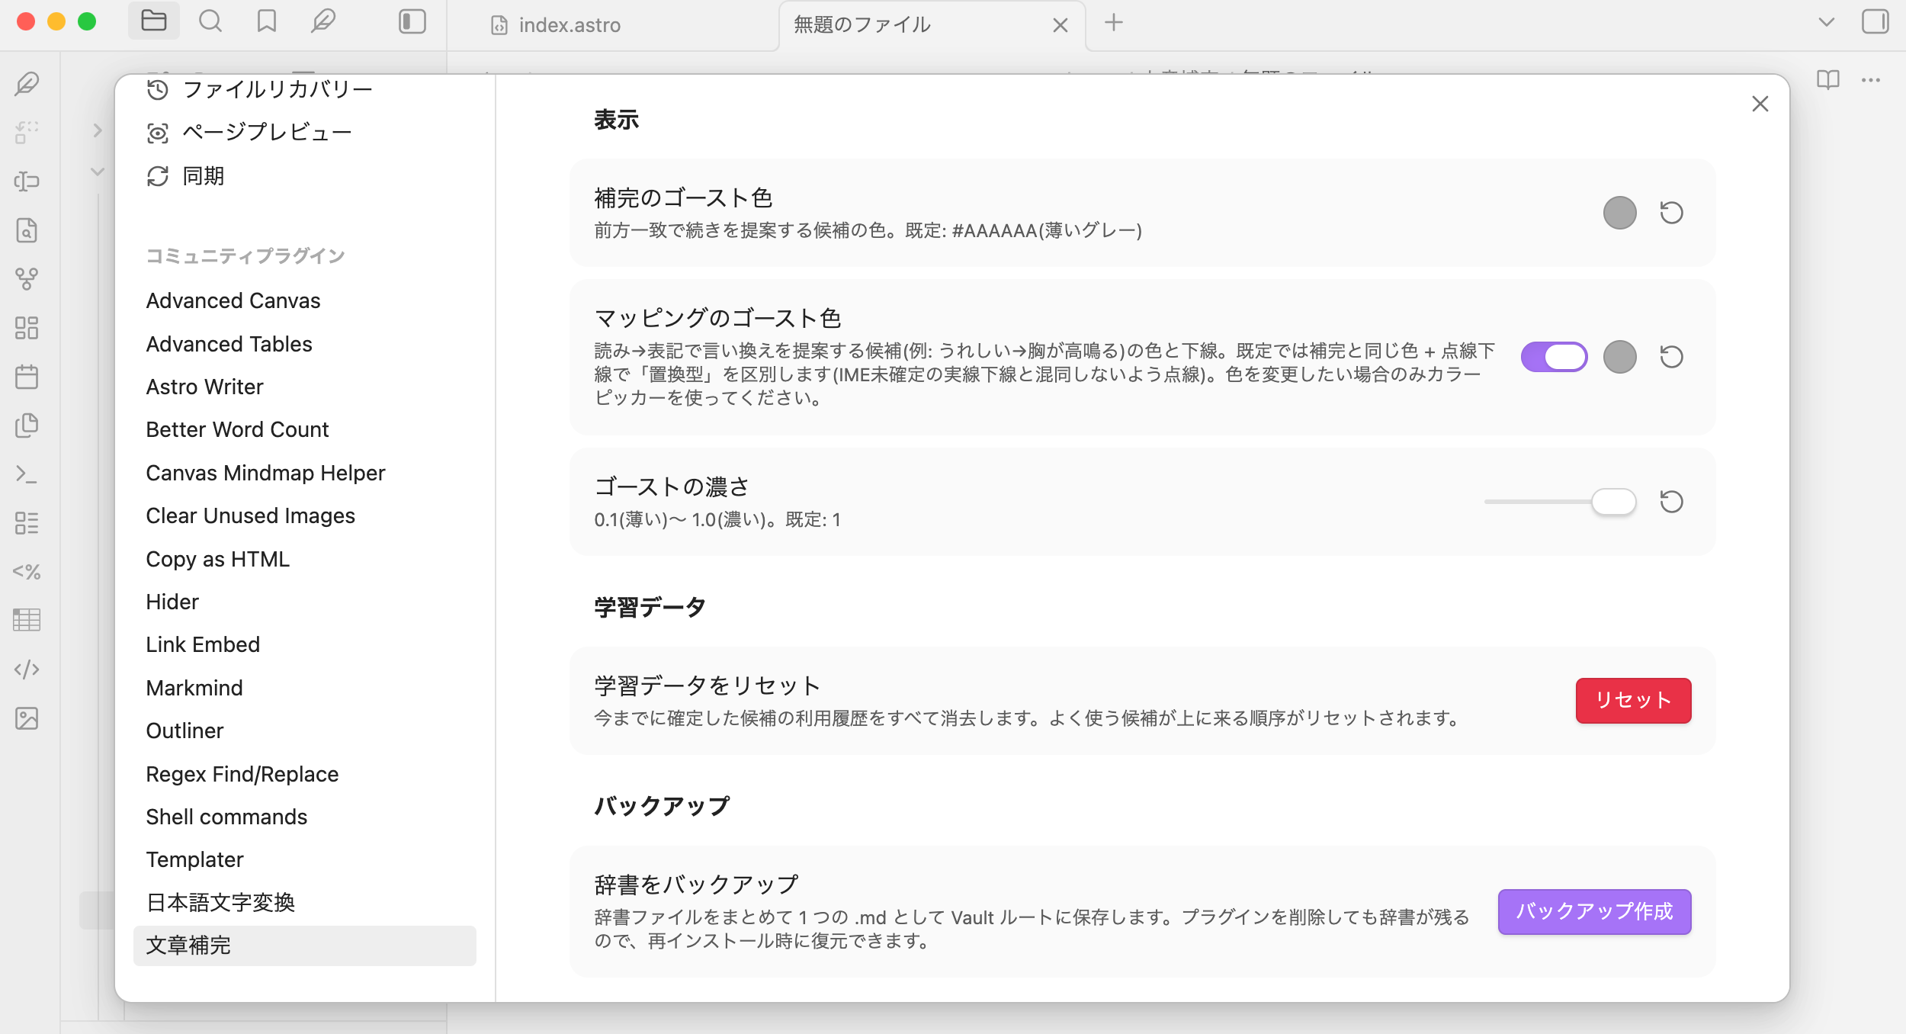Image resolution: width=1906 pixels, height=1034 pixels.
Task: Open Advanced Canvas plugin settings
Action: click(305, 300)
